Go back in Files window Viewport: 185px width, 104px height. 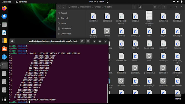tap(59, 7)
